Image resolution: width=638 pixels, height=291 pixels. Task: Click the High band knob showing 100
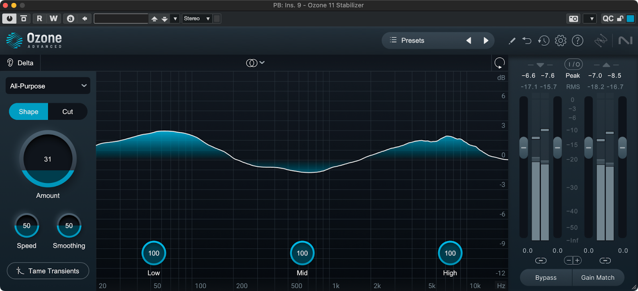click(450, 253)
